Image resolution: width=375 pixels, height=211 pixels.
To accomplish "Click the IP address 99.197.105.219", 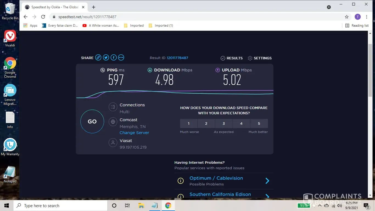I will click(x=133, y=147).
